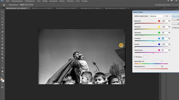The image size is (179, 100).
Task: Open the Шрифт menu
Action: point(45,1)
